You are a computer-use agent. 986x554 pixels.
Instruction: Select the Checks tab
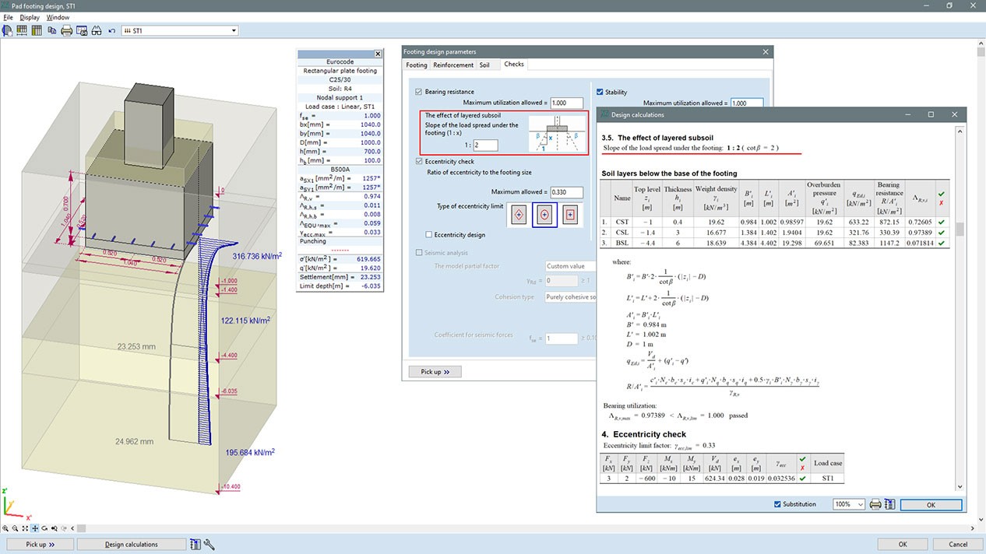click(514, 65)
